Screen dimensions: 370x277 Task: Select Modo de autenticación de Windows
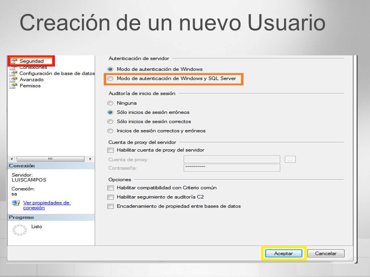[x=110, y=69]
